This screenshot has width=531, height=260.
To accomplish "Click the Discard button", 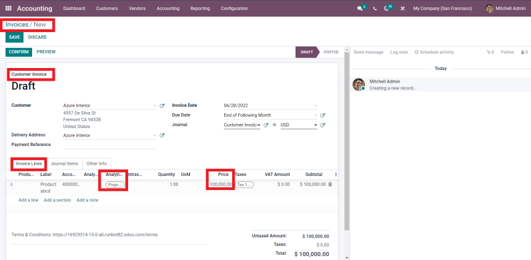I will point(37,37).
